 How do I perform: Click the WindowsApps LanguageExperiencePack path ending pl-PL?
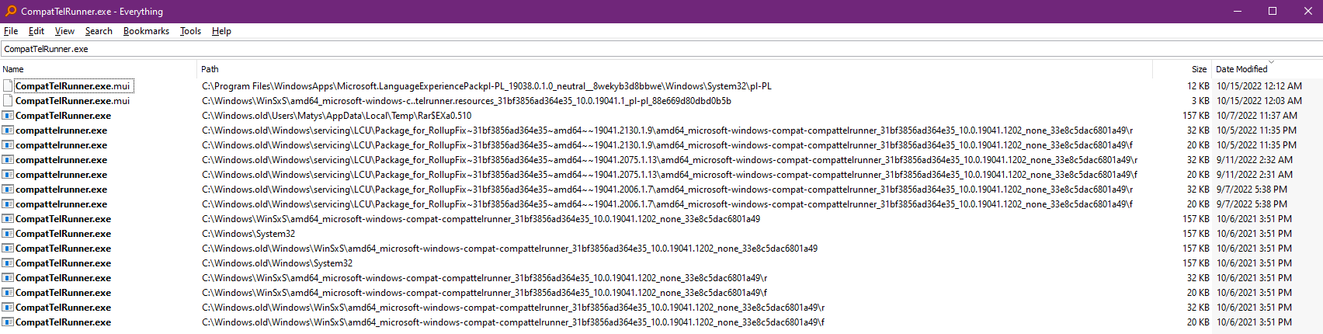pos(487,86)
